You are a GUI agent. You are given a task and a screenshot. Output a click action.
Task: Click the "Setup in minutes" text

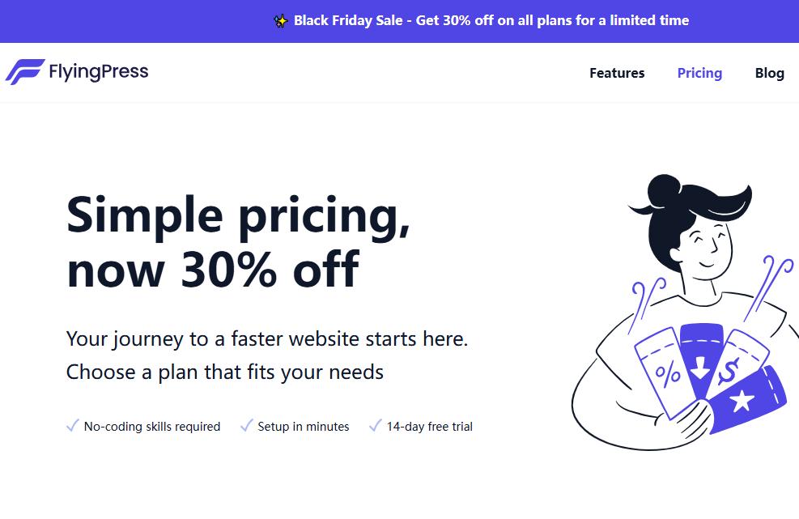304,427
